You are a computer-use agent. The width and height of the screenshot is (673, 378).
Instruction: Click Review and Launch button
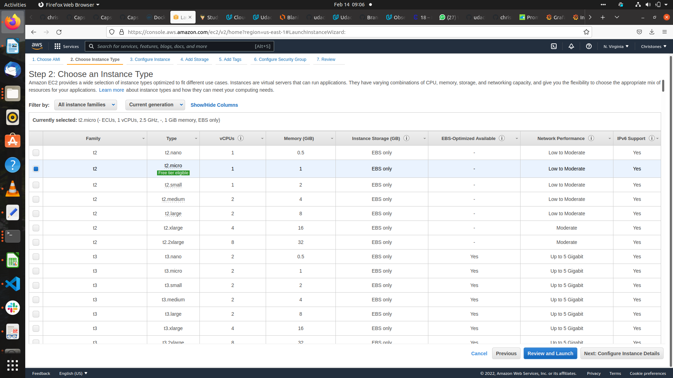[x=550, y=353]
